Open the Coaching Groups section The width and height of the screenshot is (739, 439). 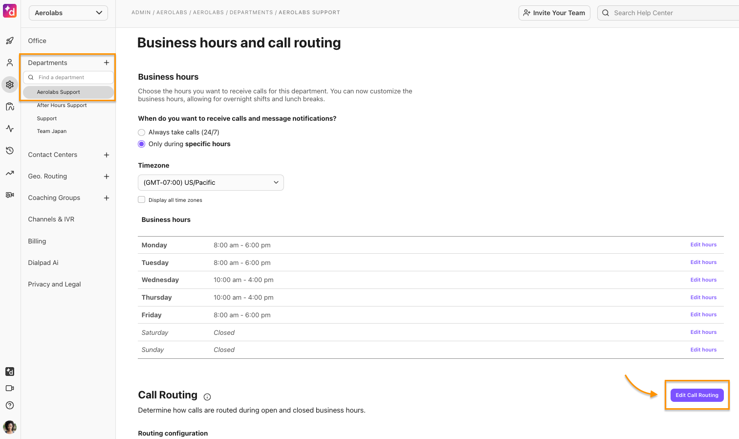(x=54, y=198)
